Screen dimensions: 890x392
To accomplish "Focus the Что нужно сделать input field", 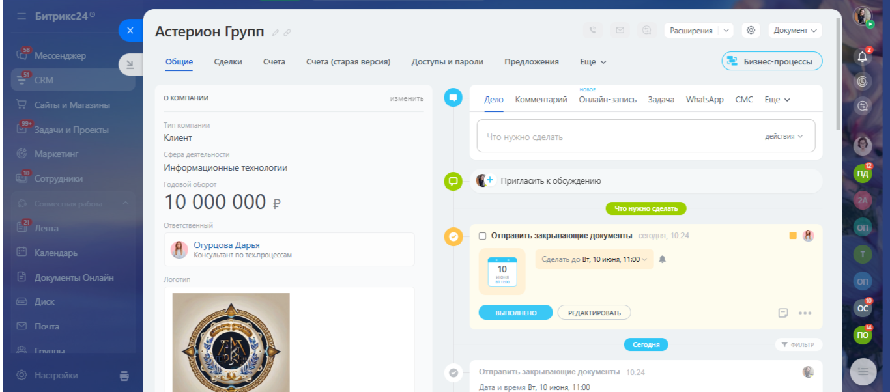I will 646,136.
